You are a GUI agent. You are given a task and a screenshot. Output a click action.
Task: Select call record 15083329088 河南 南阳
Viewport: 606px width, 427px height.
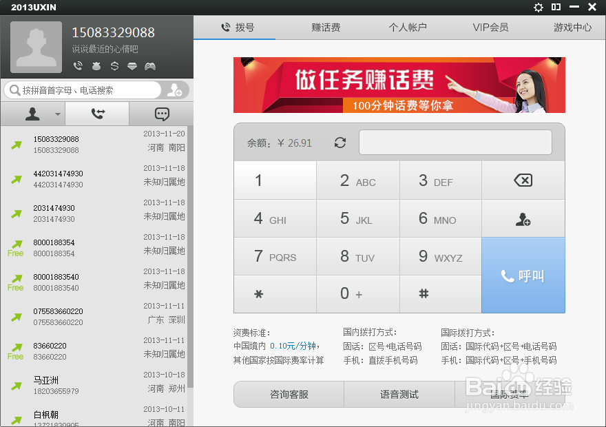click(94, 144)
